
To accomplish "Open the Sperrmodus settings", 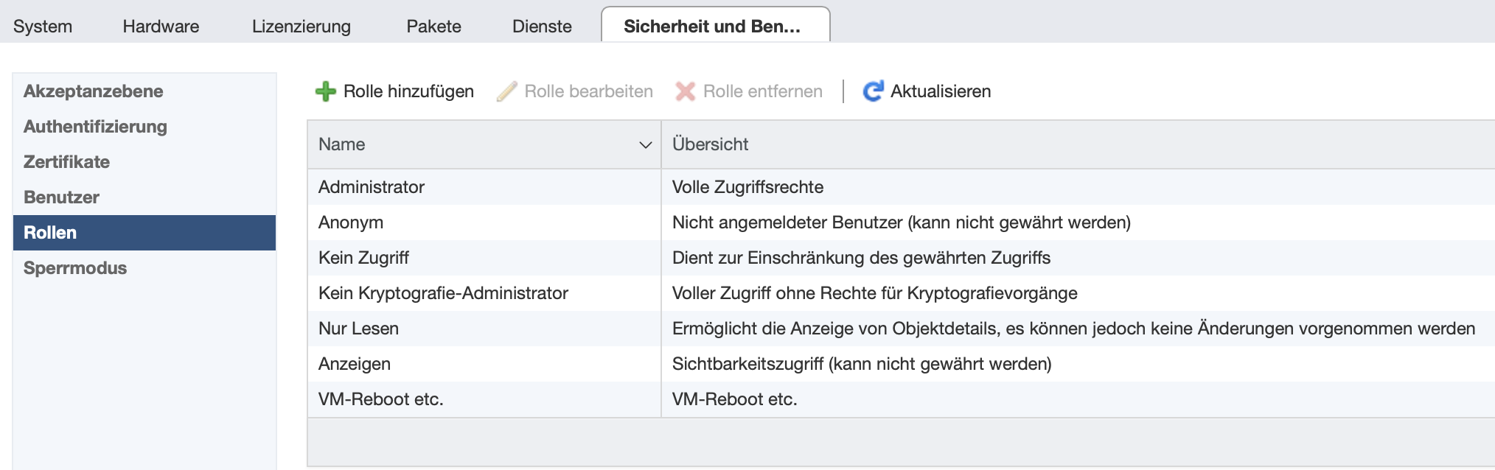I will click(75, 268).
